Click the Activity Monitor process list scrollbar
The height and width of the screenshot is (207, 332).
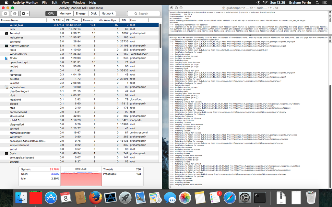coord(160,36)
